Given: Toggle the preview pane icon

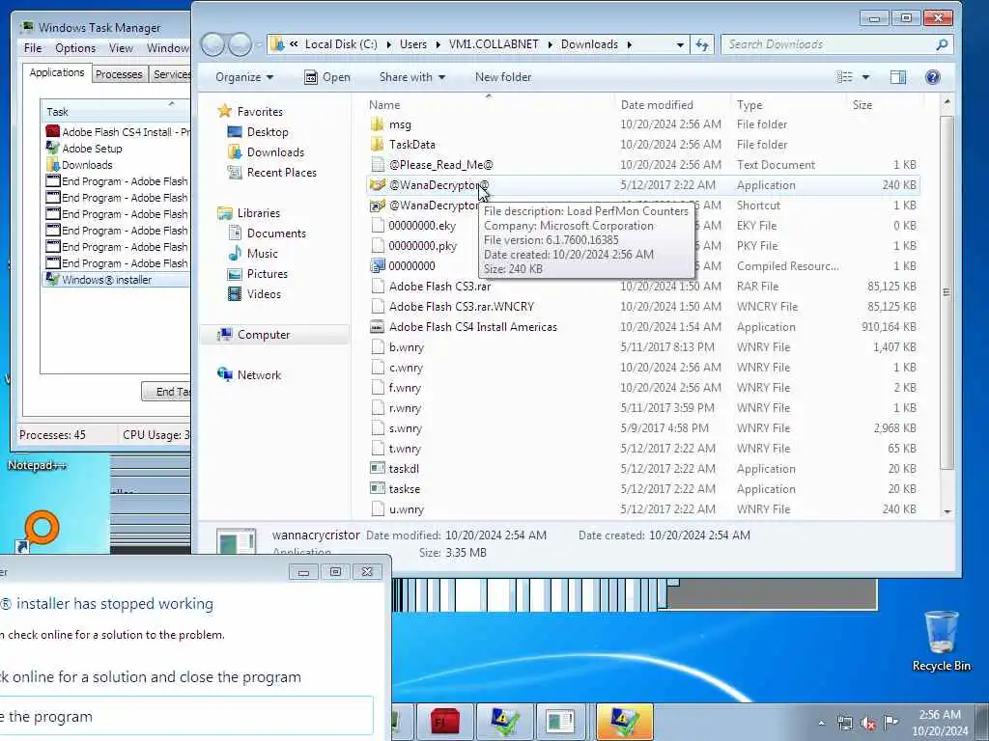Looking at the screenshot, I should [x=897, y=77].
